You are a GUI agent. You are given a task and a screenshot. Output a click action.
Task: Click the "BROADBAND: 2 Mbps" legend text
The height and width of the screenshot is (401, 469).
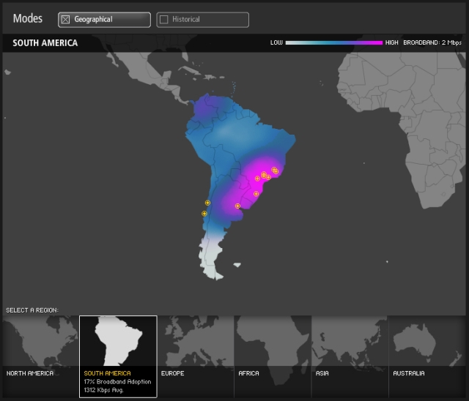tap(432, 42)
